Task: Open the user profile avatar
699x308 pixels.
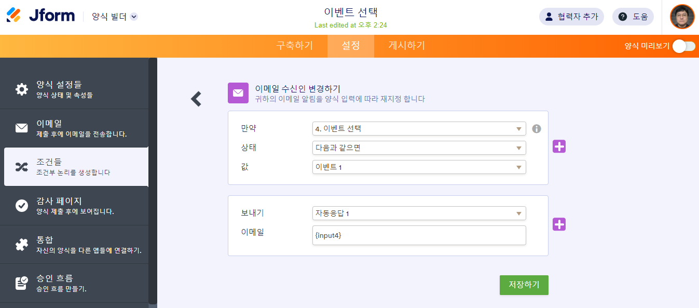Action: (x=682, y=17)
